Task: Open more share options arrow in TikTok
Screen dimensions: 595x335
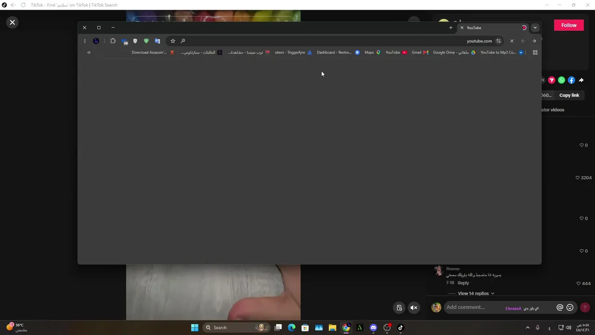Action: [x=581, y=80]
